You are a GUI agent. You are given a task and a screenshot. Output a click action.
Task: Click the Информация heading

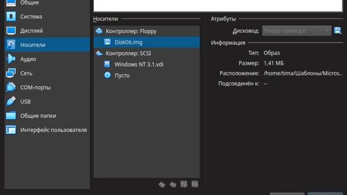pyautogui.click(x=228, y=43)
